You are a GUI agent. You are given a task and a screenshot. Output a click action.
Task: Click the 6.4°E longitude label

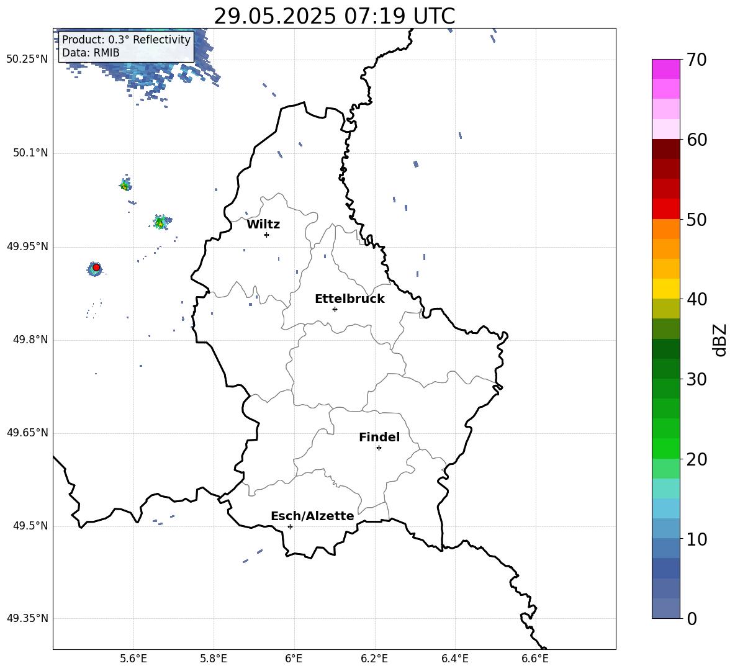[454, 659]
